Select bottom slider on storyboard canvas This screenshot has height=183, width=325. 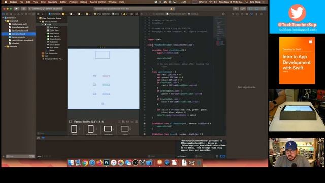click(106, 94)
